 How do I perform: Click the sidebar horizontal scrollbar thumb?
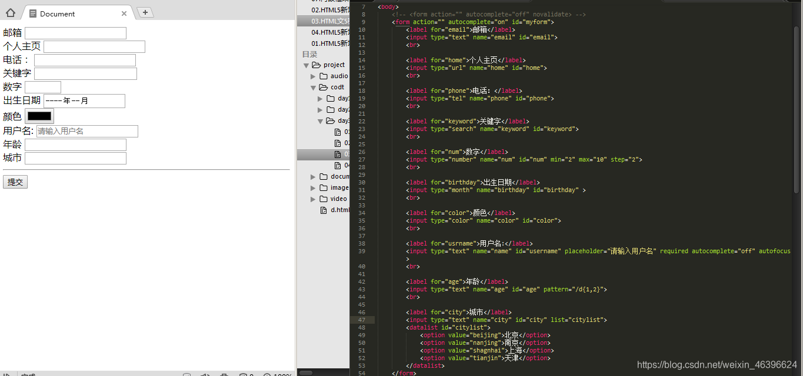pos(306,372)
